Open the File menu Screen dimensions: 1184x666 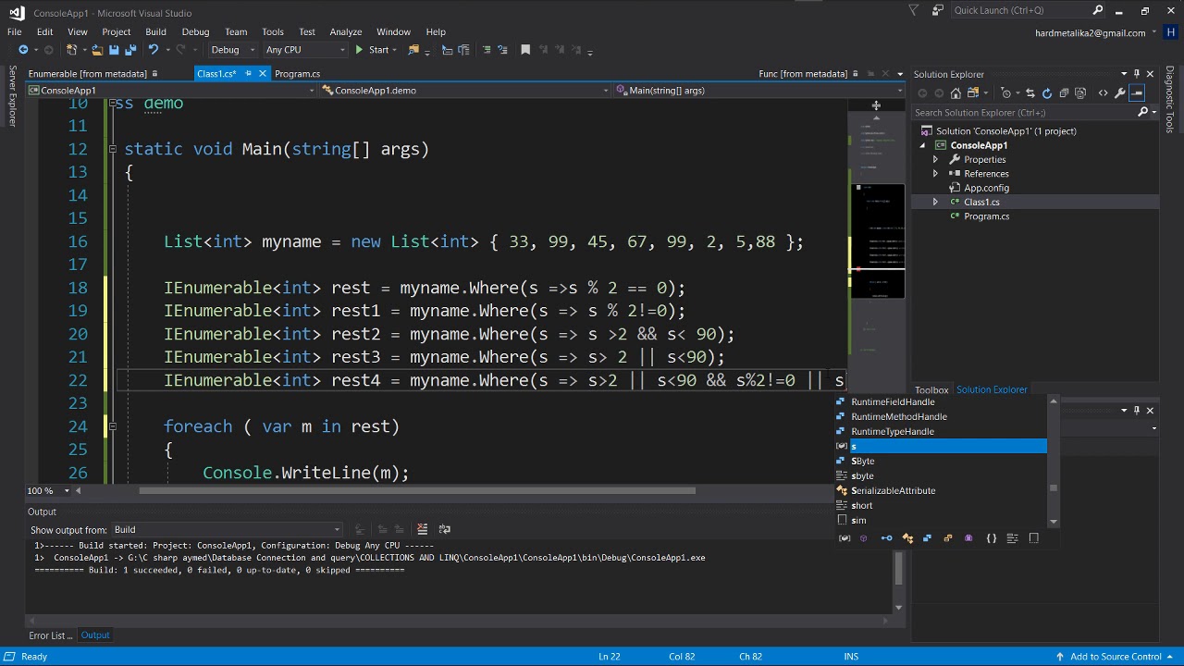pos(15,31)
